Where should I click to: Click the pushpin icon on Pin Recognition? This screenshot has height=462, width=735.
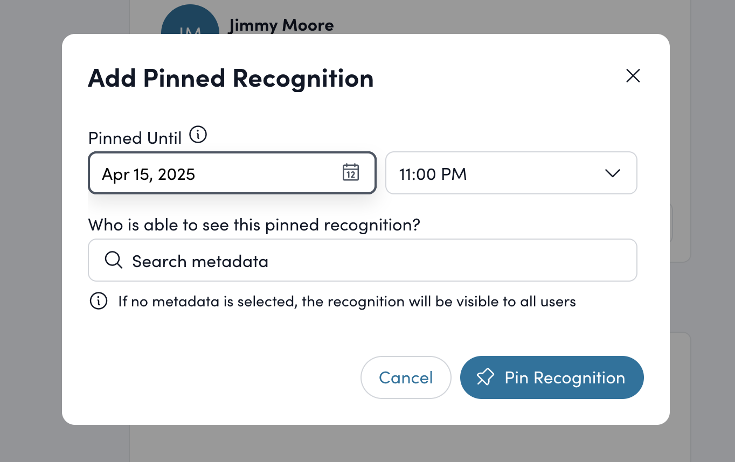click(x=485, y=377)
